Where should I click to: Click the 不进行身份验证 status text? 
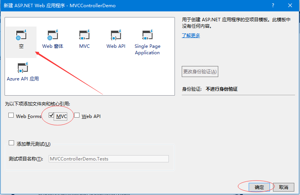coord(222,89)
